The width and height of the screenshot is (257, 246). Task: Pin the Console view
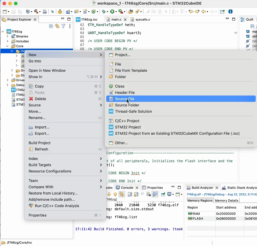[x=164, y=194]
